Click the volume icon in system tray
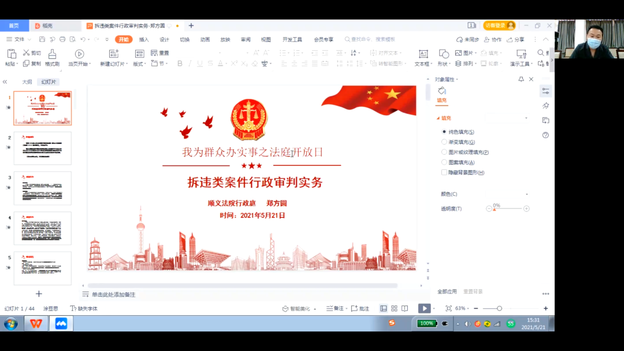The image size is (624, 351). (467, 324)
